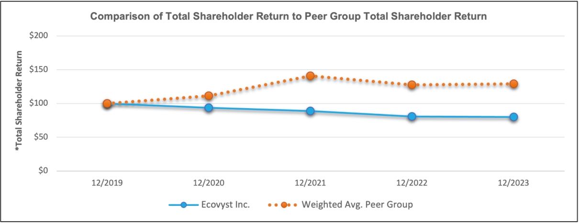Screen dimensions: 579x224
Task: Click the Ecovyst 12/2019 data point
Action: (x=107, y=104)
